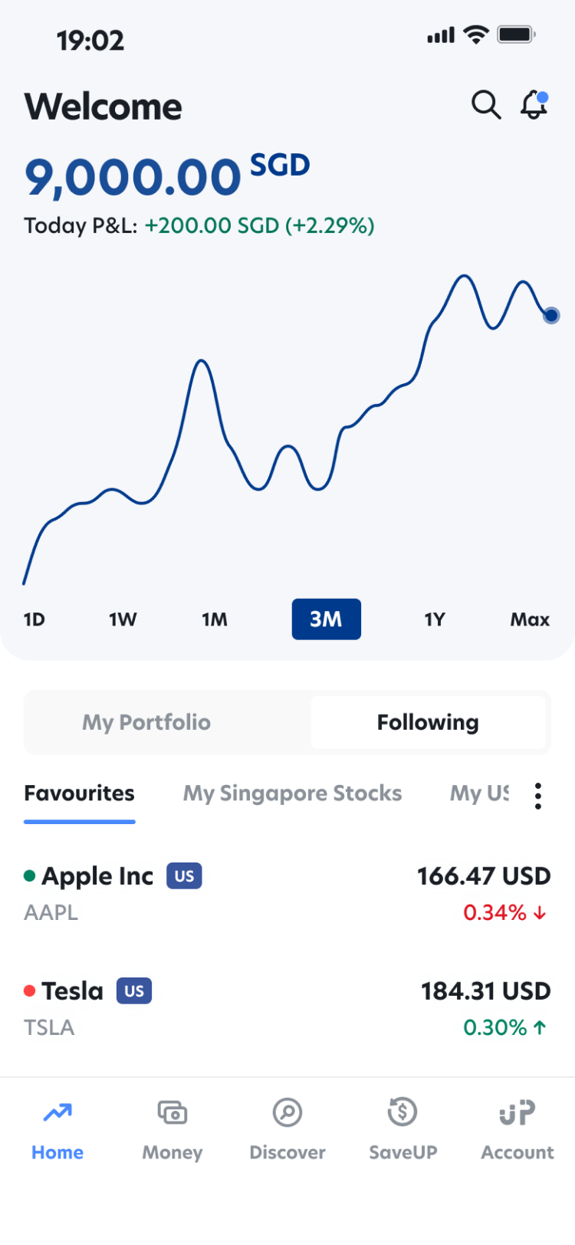Open the Account icon
Viewport: 575px width, 1245px height.
pos(517,1112)
